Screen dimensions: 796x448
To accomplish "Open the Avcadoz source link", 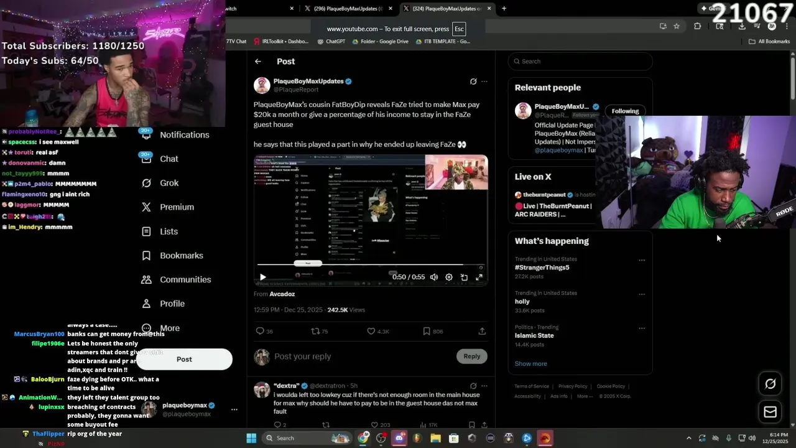I will [282, 294].
